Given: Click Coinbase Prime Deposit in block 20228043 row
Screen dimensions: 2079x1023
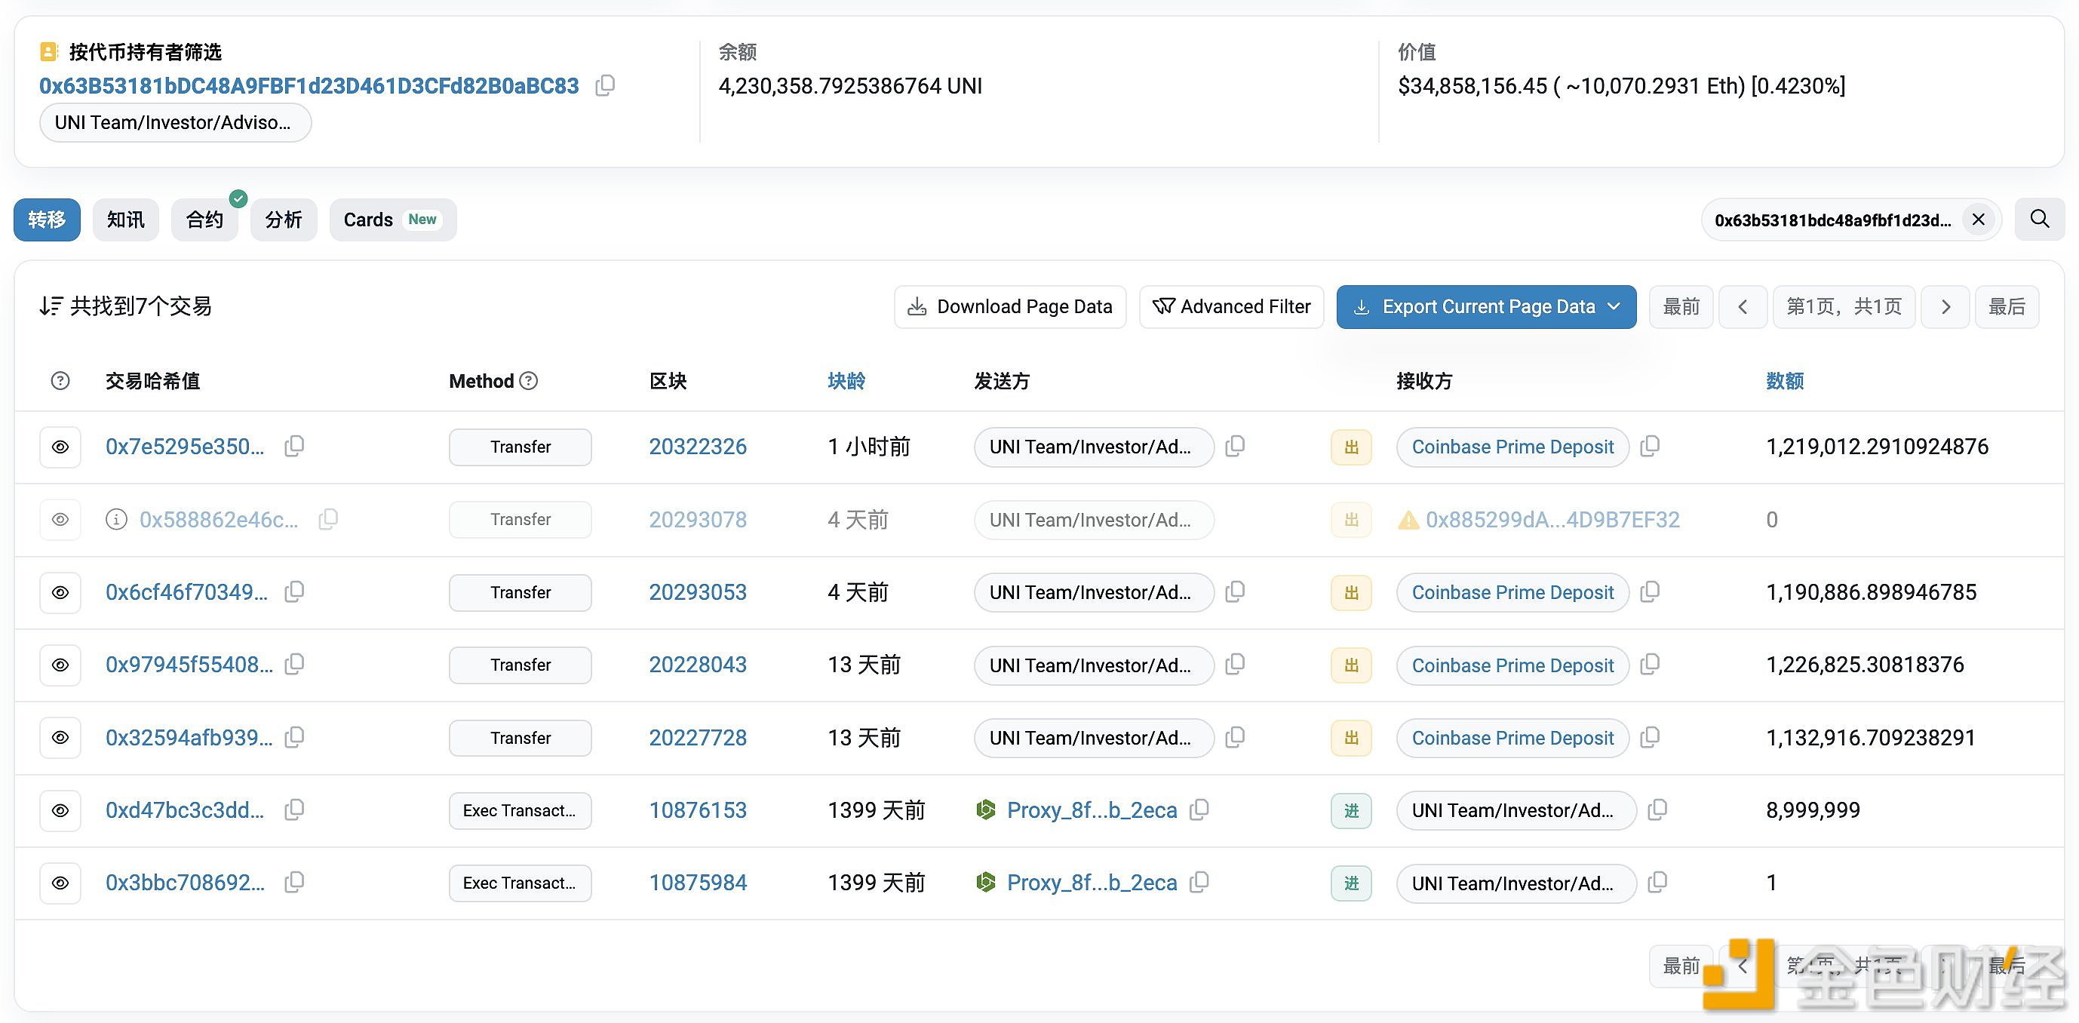Looking at the screenshot, I should point(1512,665).
